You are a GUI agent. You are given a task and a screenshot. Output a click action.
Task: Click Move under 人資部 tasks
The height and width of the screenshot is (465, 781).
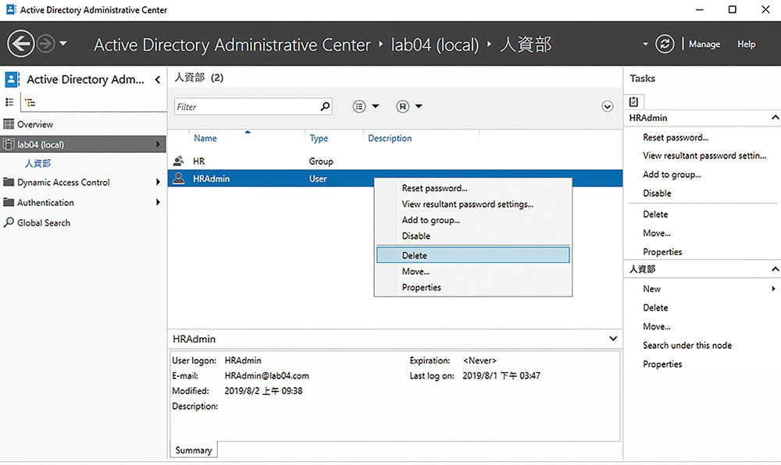657,327
